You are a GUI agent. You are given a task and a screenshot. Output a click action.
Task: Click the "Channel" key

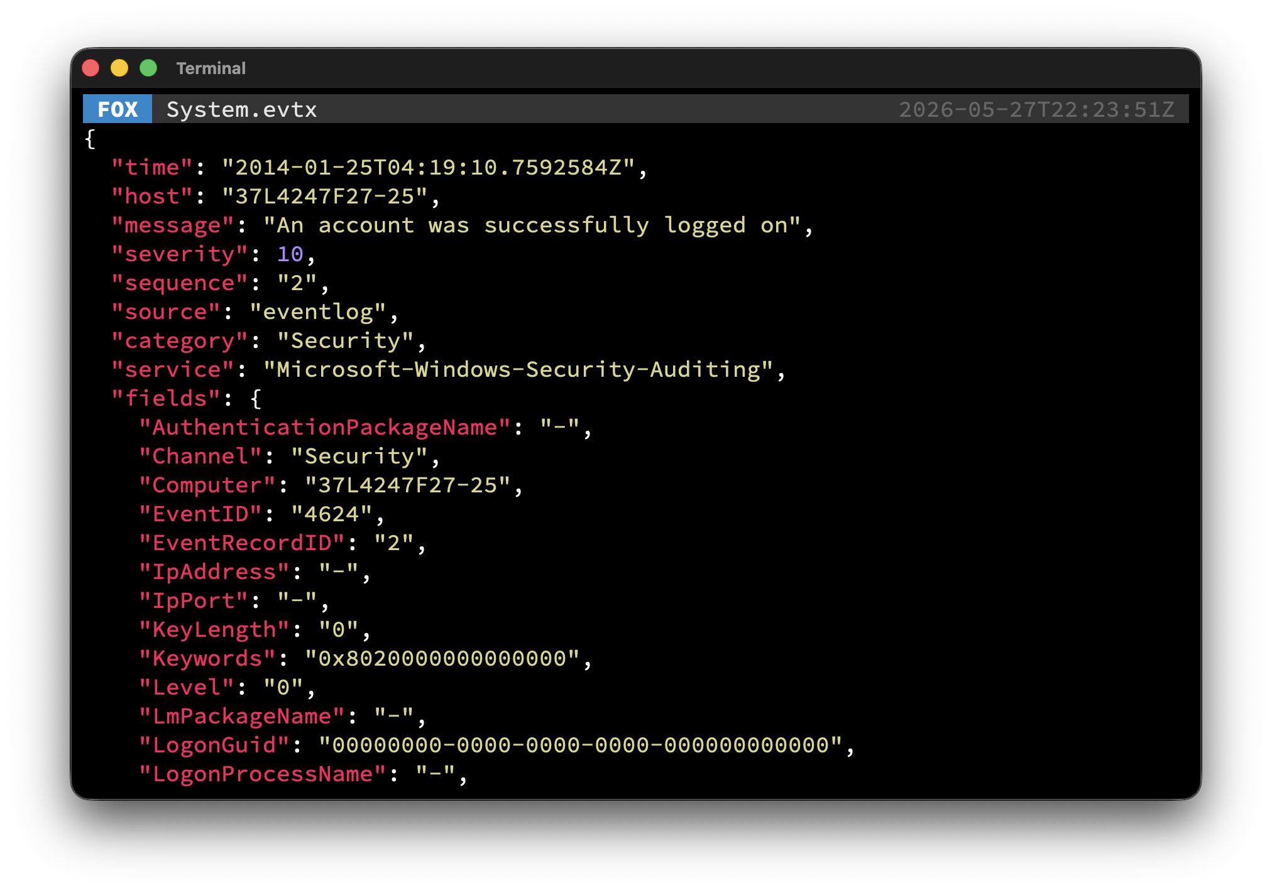coord(200,456)
